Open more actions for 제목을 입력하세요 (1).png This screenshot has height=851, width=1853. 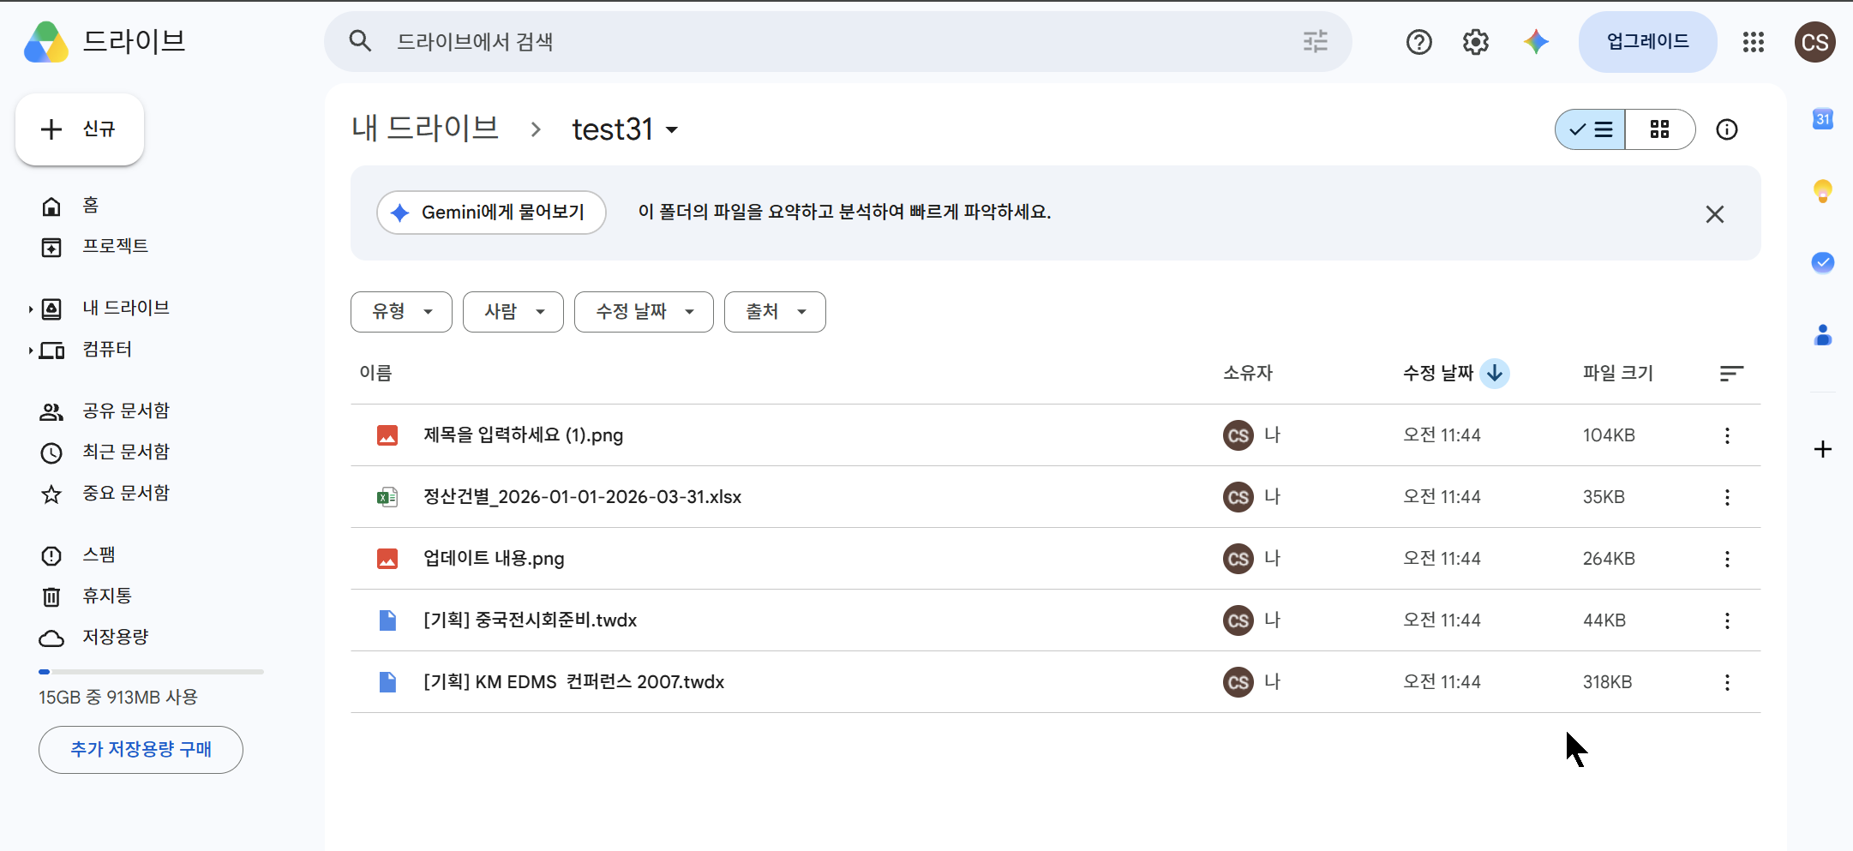(1727, 435)
